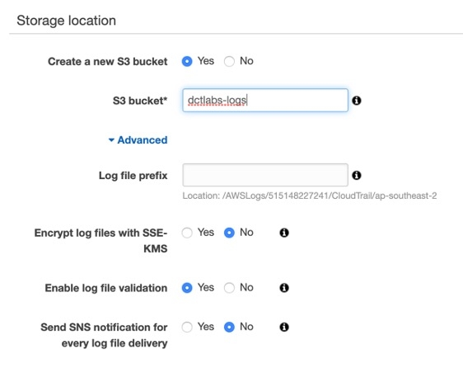Click the Create a new S3 bucket label

tap(107, 62)
